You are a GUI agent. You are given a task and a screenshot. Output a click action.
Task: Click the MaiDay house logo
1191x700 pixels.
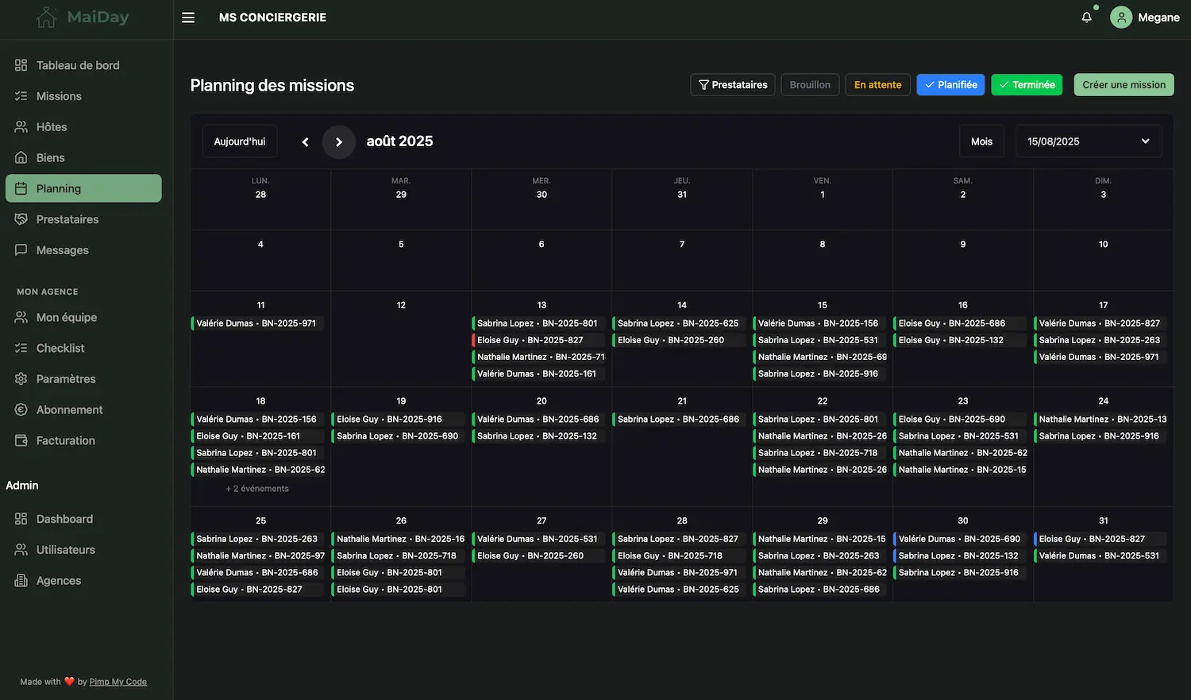[x=47, y=17]
